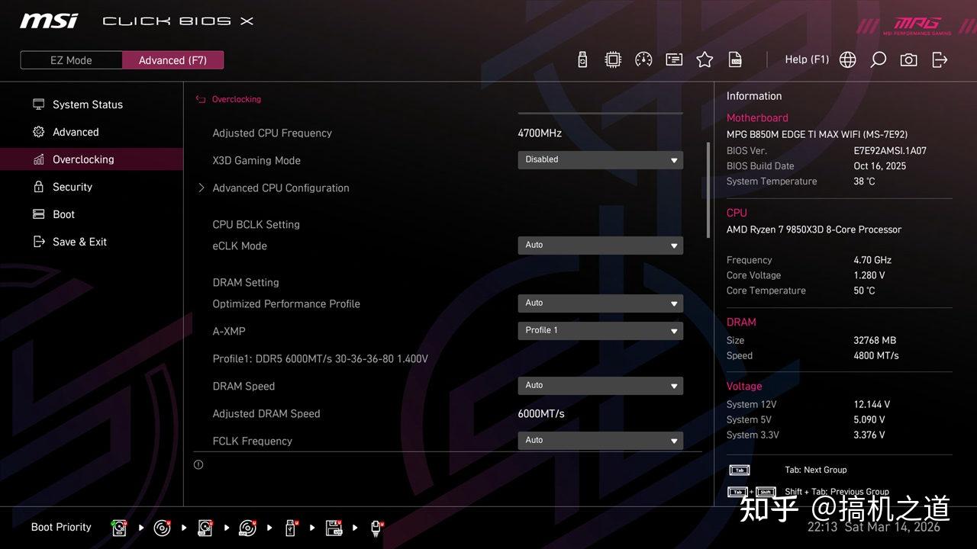Viewport: 977px width, 549px height.
Task: Click the Profile1 DDR5 6000MT/s timing line
Action: click(x=320, y=358)
